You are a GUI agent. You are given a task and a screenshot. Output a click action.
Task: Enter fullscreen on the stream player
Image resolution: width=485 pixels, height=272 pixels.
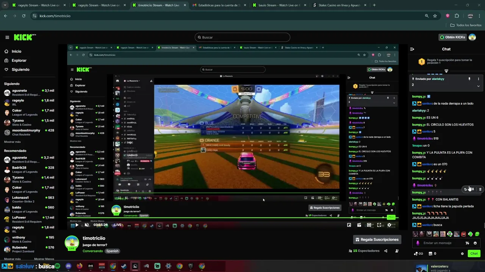379,225
